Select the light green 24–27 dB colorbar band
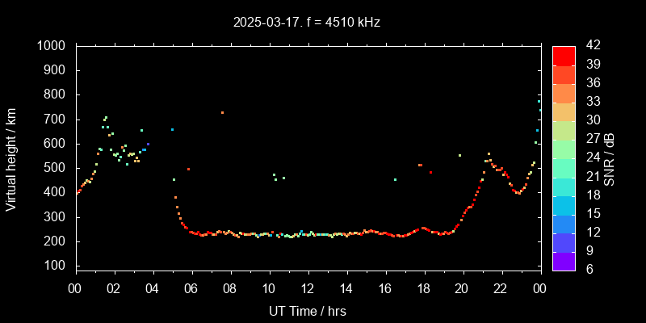 point(564,149)
